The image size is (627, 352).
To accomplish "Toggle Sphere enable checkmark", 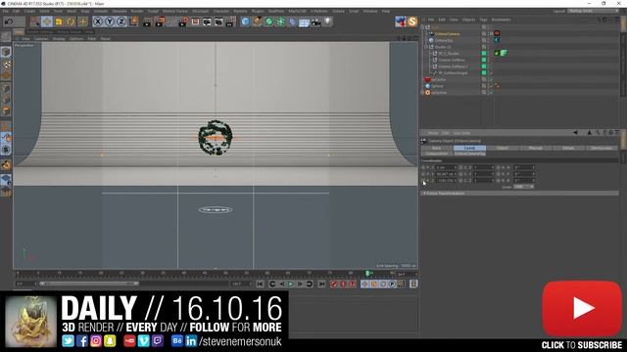I will click(x=492, y=87).
